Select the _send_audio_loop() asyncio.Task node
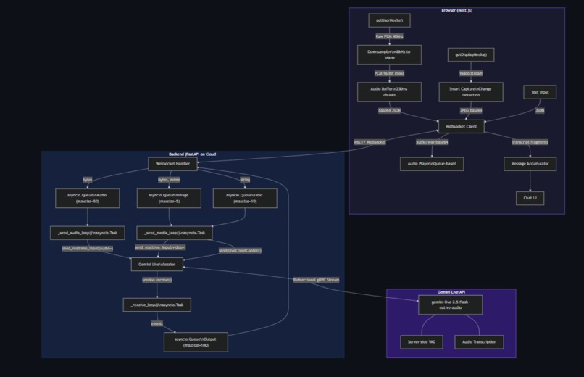This screenshot has width=584, height=377. coord(87,233)
